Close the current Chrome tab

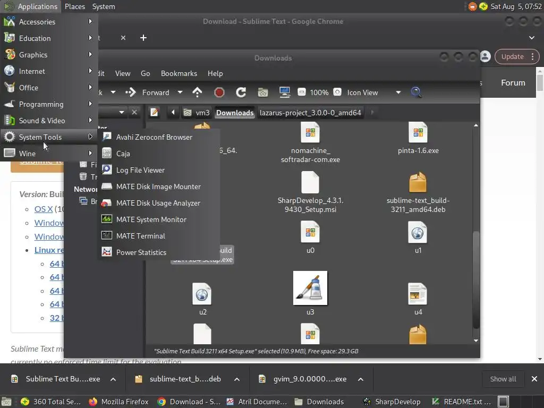123,38
